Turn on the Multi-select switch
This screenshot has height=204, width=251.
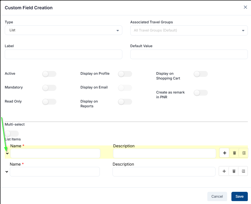point(12,134)
